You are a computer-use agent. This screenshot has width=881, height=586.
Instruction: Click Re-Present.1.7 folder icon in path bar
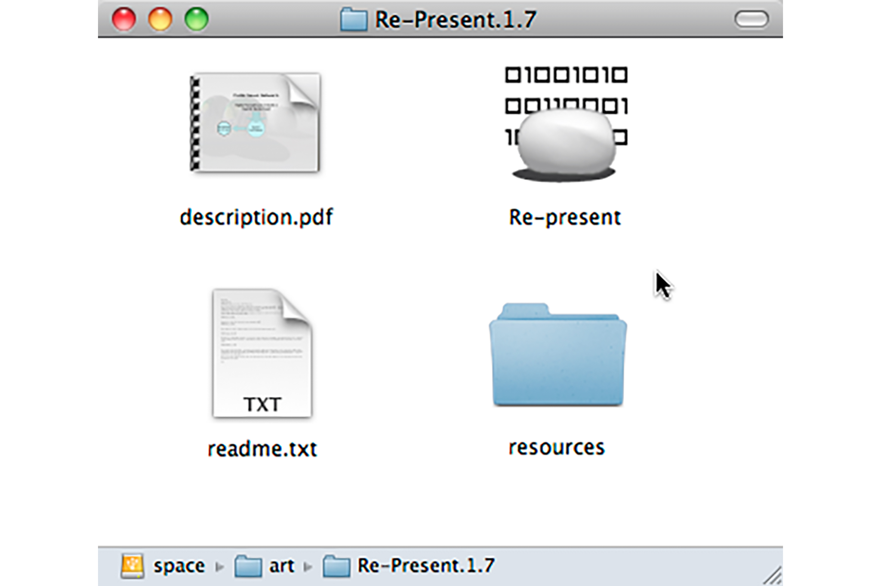tap(336, 566)
